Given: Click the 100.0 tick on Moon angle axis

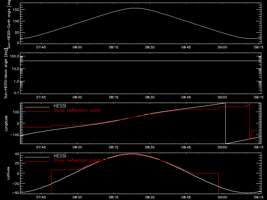Looking at the screenshot, I should click(x=14, y=56).
